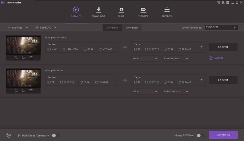Image resolution: width=244 pixels, height=141 pixels.
Task: Click the 47.55MB source file size
Action: 108,49
